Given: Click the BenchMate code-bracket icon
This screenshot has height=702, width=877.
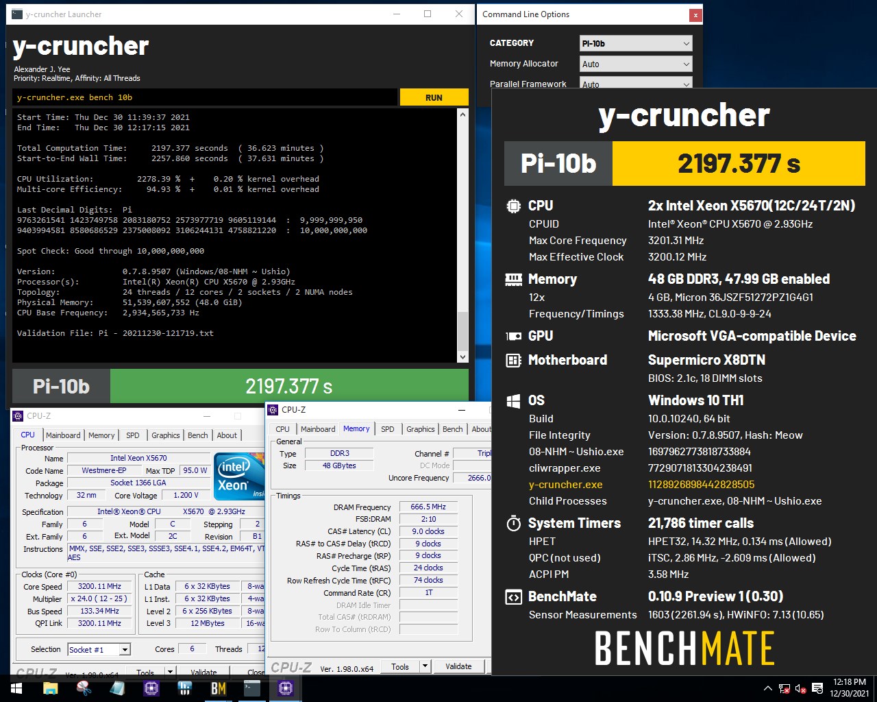Looking at the screenshot, I should 513,596.
